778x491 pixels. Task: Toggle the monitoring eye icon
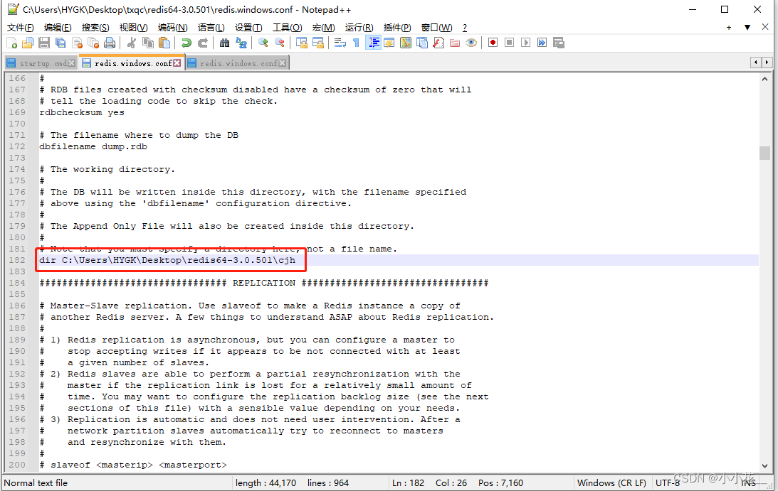click(x=471, y=43)
